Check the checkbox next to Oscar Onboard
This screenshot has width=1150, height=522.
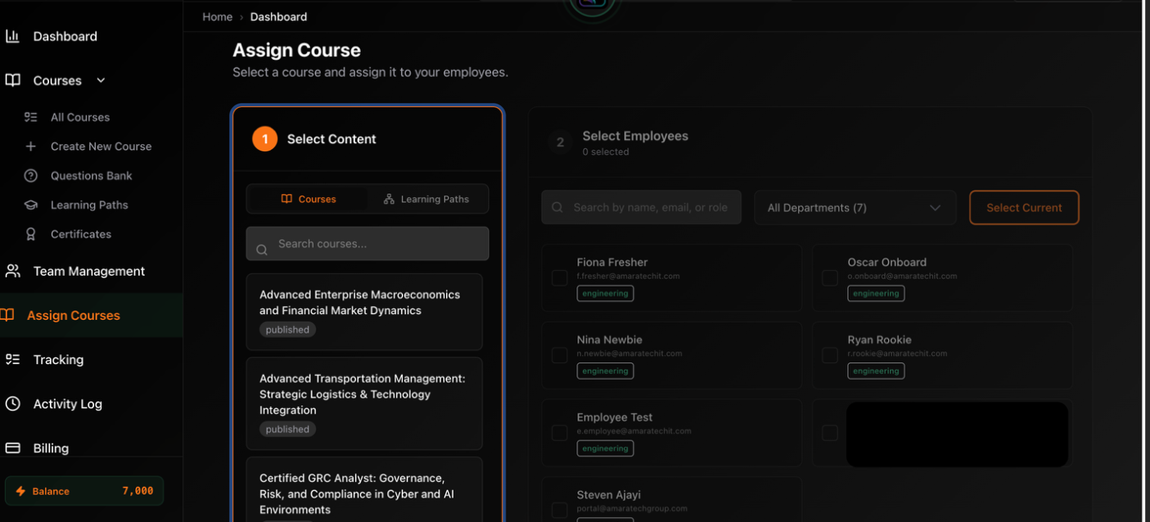pos(830,277)
